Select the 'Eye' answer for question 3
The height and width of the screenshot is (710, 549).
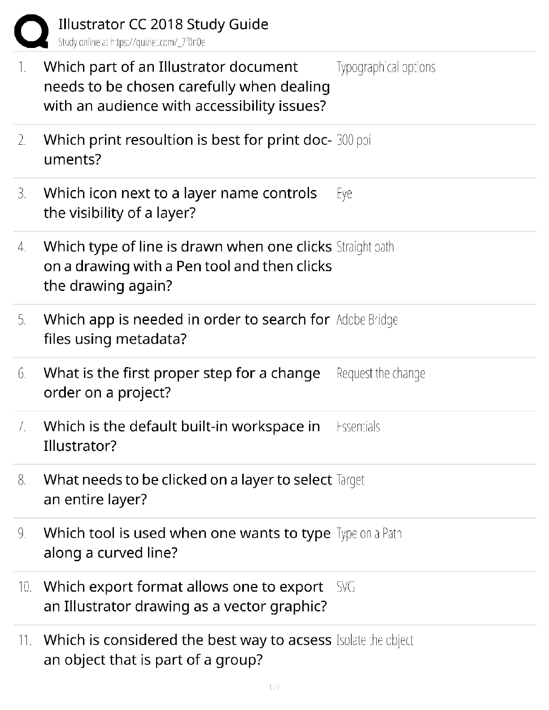[344, 194]
